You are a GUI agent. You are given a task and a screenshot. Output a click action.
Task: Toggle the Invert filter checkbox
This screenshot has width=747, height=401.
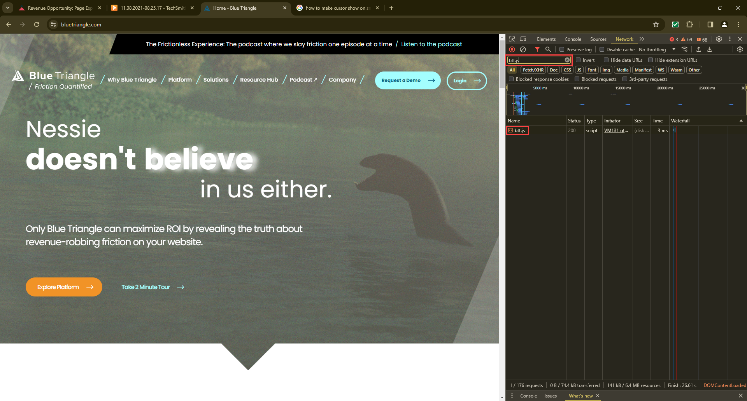pos(578,60)
